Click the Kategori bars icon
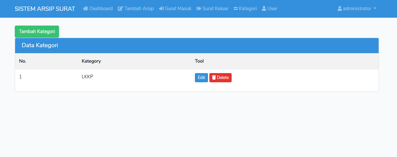Screen dimensions: 397x157 click(236, 9)
